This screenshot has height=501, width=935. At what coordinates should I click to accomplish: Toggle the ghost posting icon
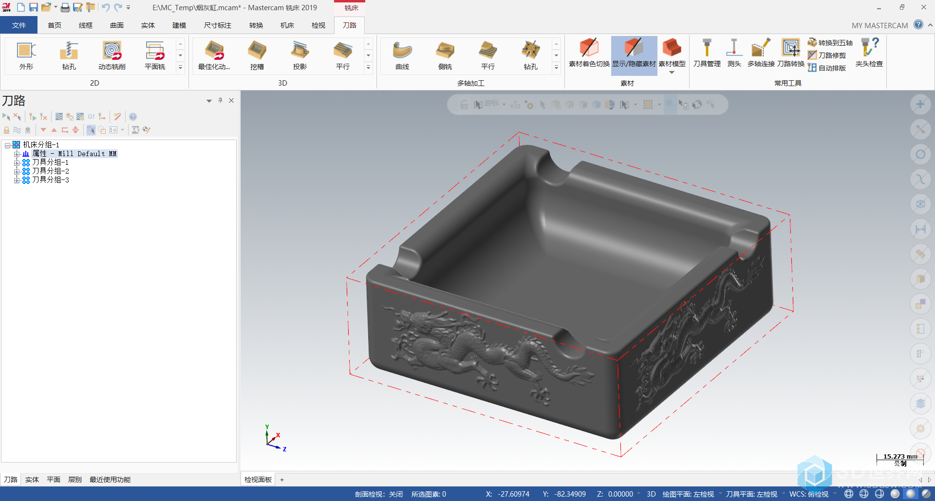click(x=28, y=130)
